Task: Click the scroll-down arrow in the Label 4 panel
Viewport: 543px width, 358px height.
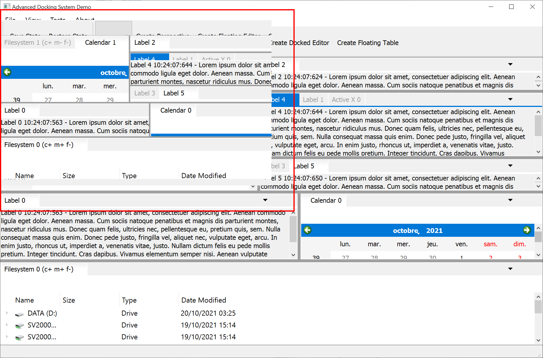Action: tap(539, 152)
